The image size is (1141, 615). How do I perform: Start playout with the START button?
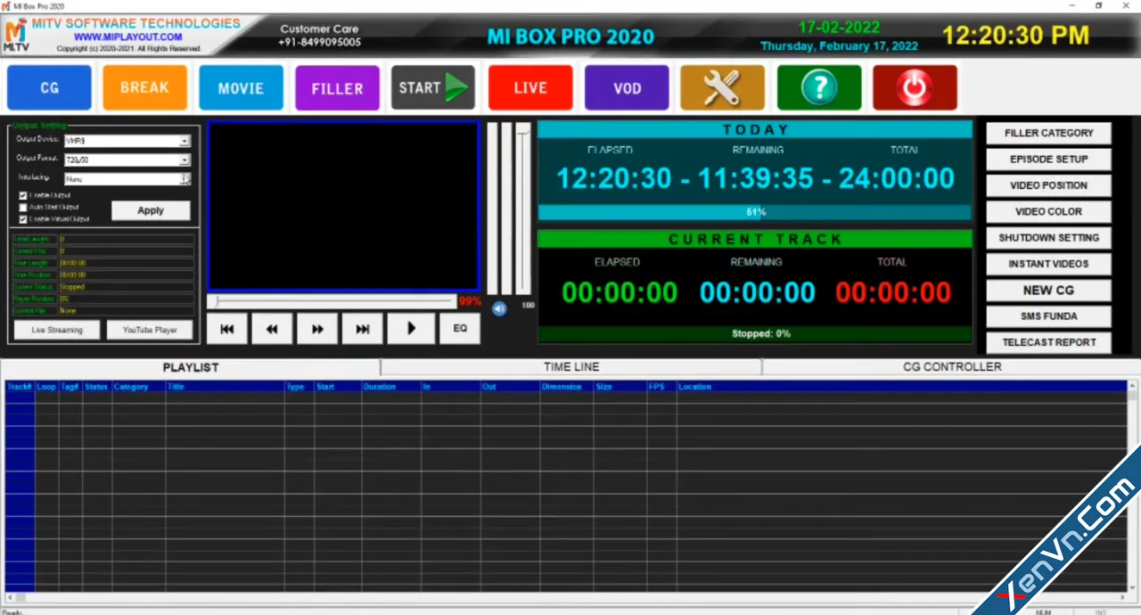433,88
